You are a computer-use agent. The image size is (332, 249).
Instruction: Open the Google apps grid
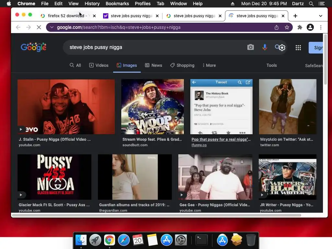click(298, 47)
